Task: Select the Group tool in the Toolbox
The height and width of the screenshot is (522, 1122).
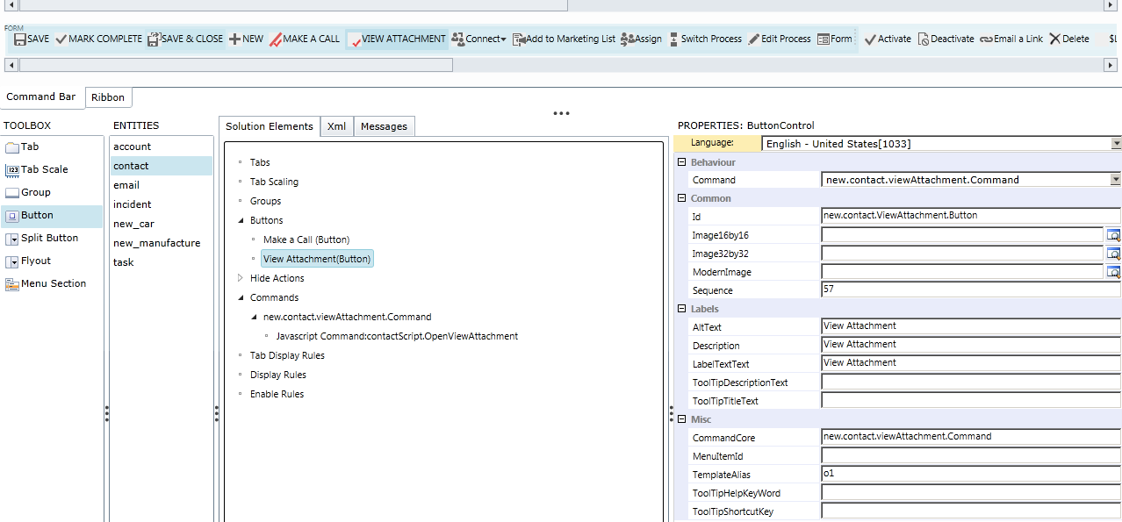Action: point(32,192)
